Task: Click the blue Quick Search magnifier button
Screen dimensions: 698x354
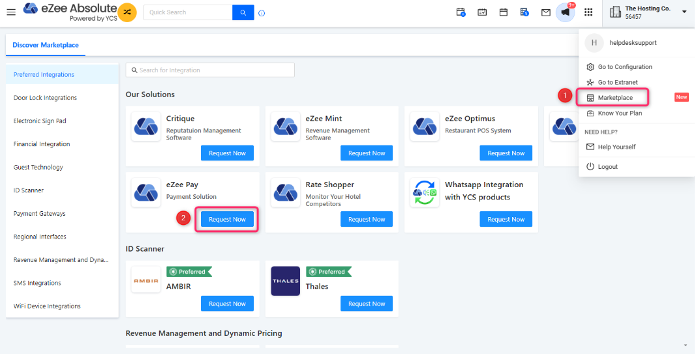Action: pos(243,12)
